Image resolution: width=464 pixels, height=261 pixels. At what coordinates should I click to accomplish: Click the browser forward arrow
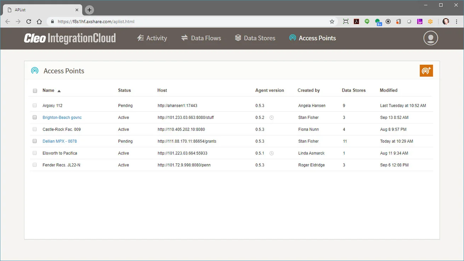pos(18,22)
